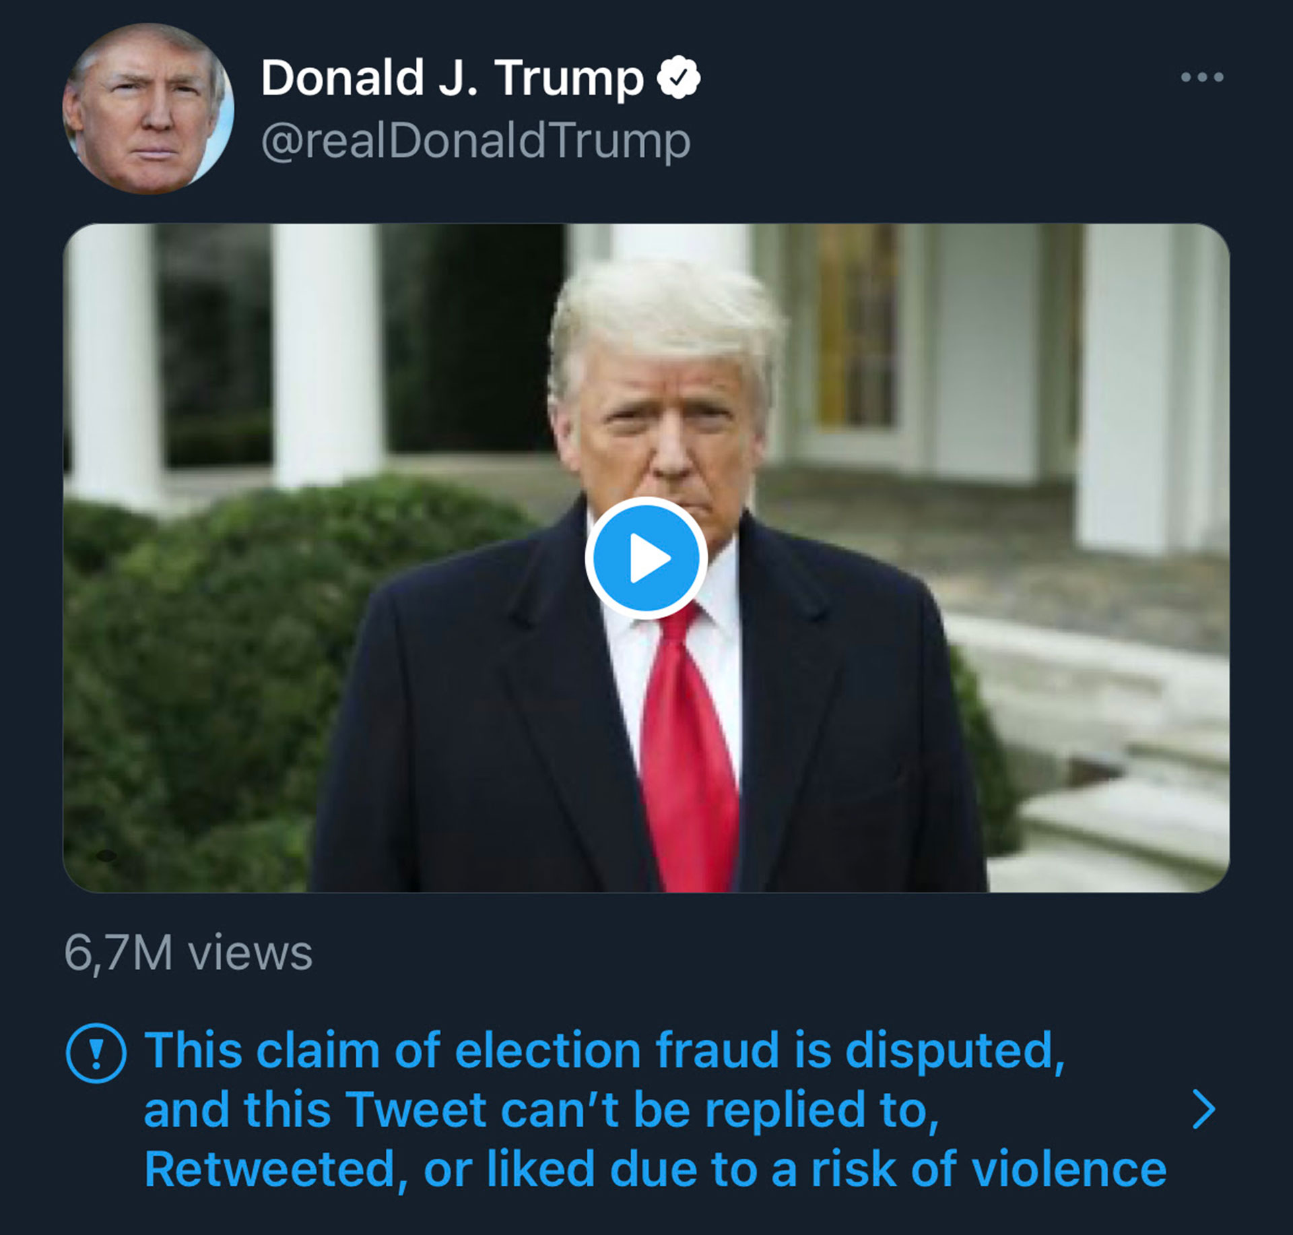
Task: Click the word "disputed" in the notice
Action: coord(954,1050)
